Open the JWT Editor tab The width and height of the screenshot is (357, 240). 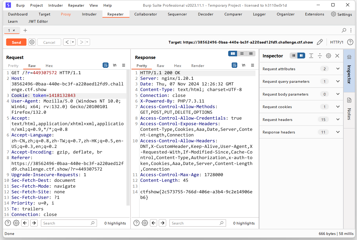[x=38, y=21]
